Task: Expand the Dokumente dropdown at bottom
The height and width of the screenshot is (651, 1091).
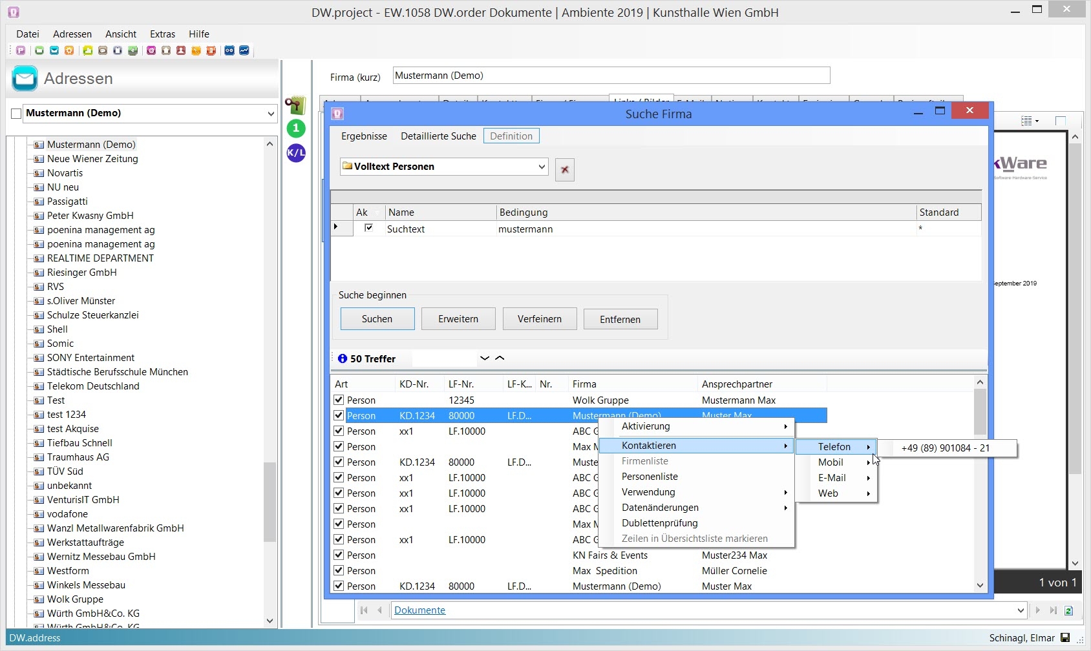Action: (x=1021, y=610)
